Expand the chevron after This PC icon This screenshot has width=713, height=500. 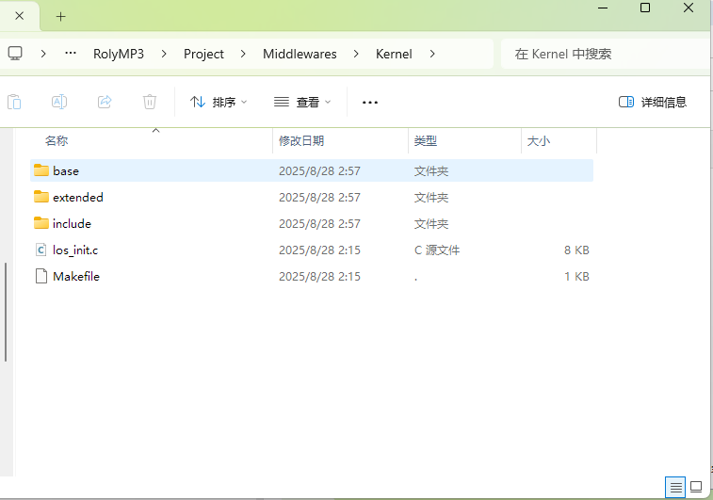point(43,54)
